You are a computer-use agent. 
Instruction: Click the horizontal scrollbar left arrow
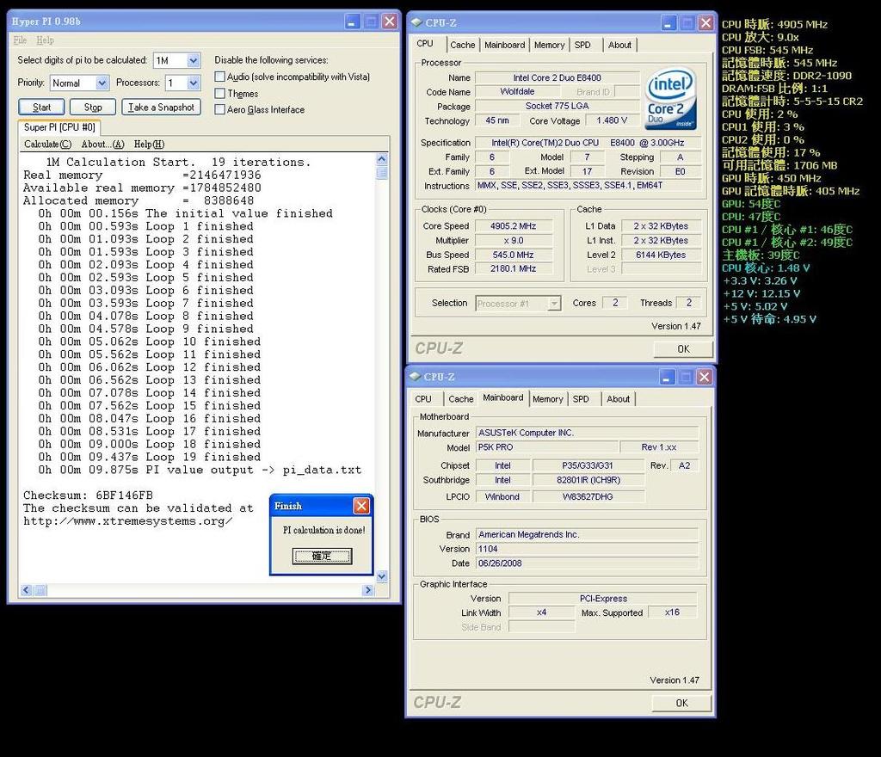(27, 589)
